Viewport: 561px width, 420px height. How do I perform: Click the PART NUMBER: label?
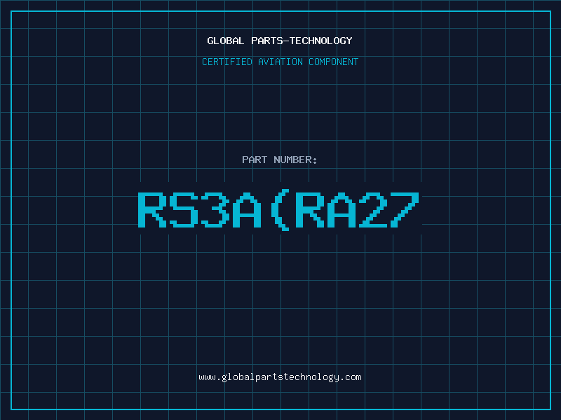click(x=280, y=160)
